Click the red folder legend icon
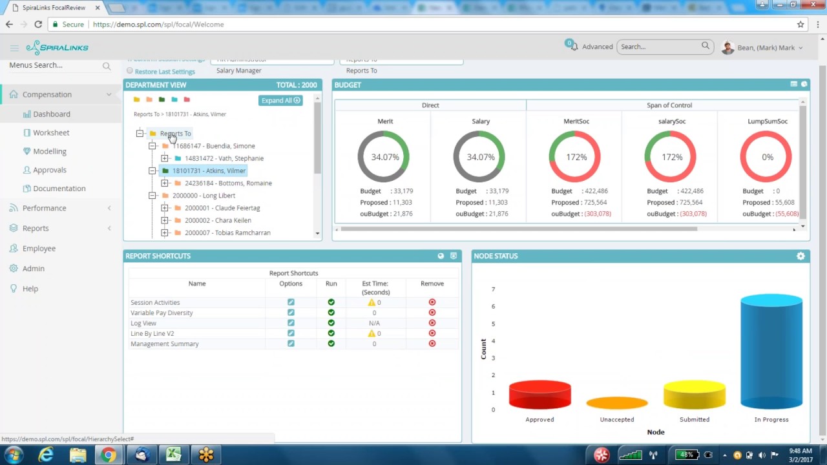 pos(187,99)
